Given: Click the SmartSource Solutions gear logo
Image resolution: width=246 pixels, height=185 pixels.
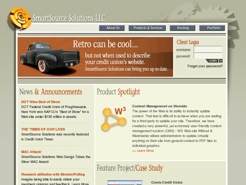Looking at the screenshot, I should [x=20, y=18].
